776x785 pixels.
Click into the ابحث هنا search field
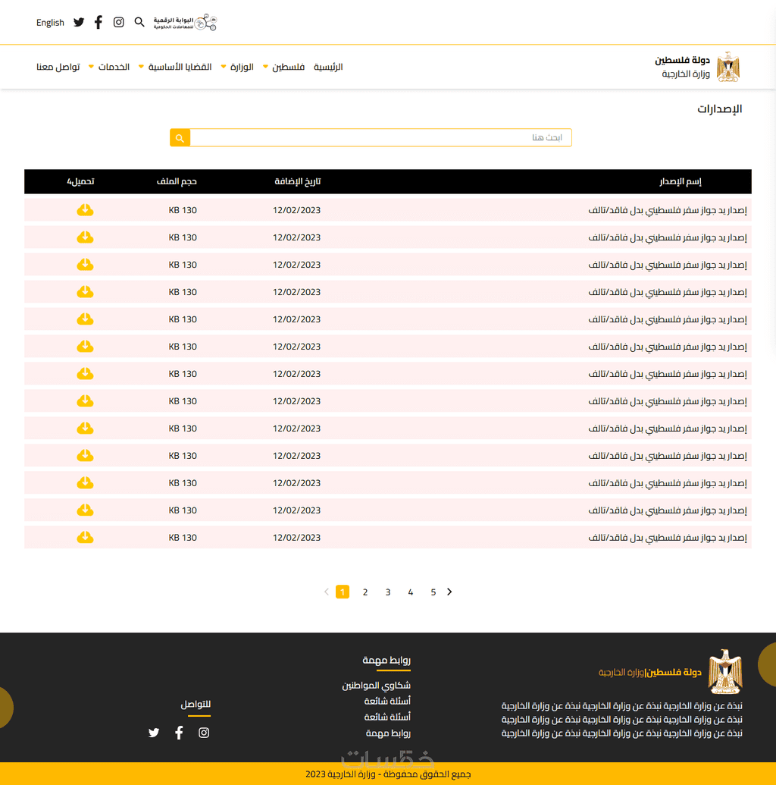(379, 138)
